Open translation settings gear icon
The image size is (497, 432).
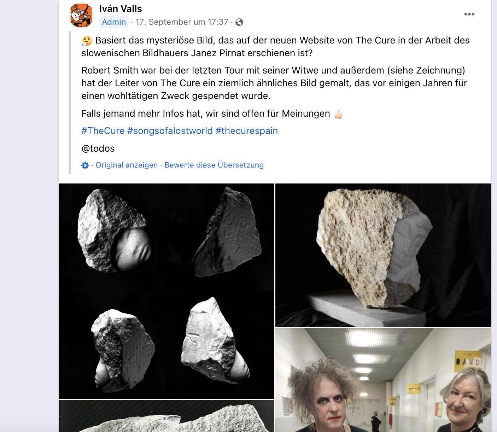(85, 165)
